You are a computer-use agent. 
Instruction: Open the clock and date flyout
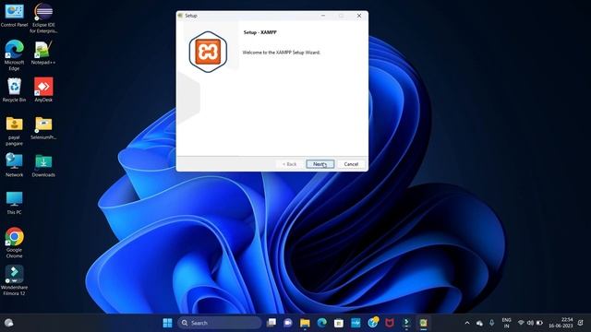click(x=561, y=323)
